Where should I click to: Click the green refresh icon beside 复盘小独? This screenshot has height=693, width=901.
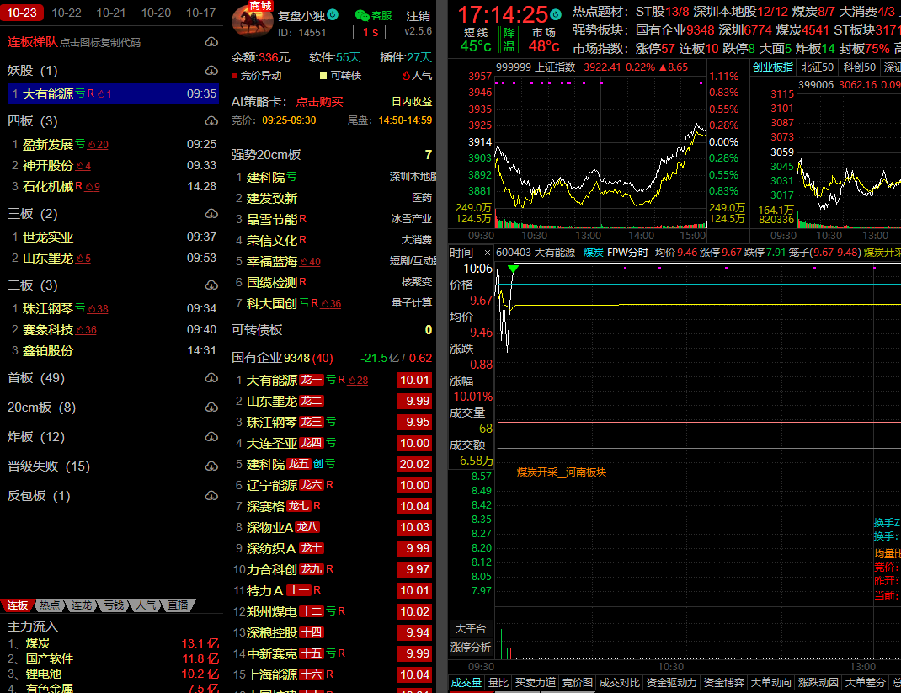333,15
